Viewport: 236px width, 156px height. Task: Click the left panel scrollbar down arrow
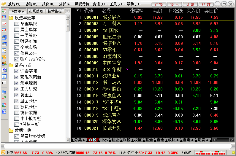(68, 140)
